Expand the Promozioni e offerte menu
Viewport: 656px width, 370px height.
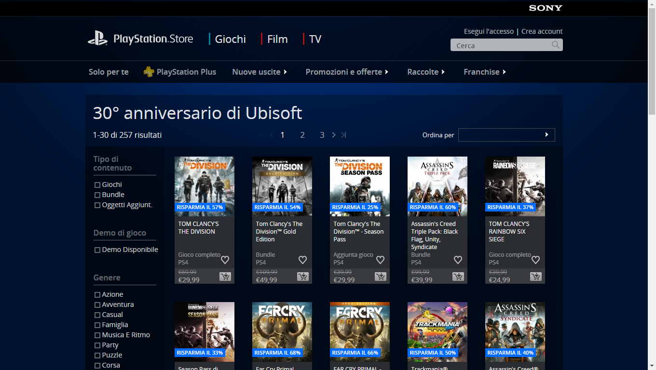(x=347, y=72)
